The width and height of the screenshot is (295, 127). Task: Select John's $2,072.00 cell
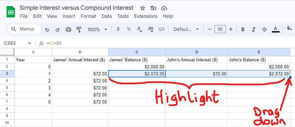pyautogui.click(x=259, y=74)
